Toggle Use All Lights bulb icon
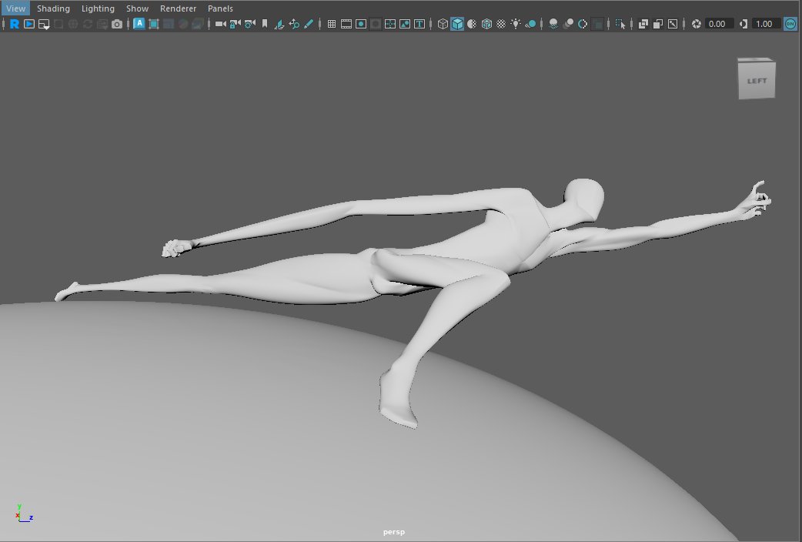 click(516, 24)
